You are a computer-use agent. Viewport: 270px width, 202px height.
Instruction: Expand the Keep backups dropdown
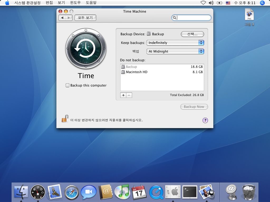[x=175, y=43]
